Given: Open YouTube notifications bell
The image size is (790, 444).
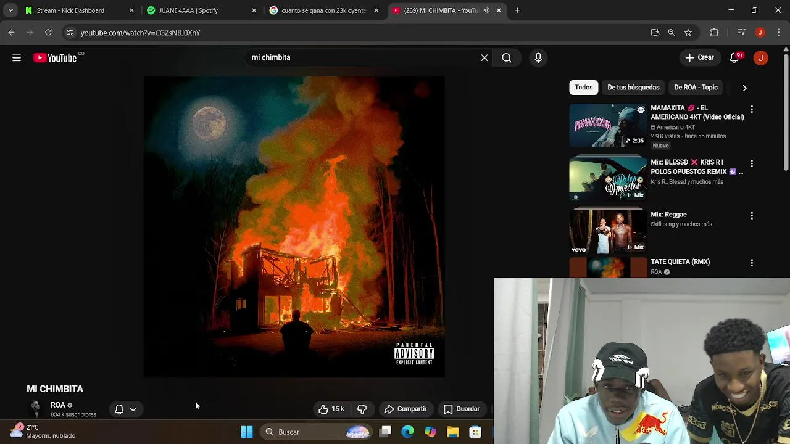Looking at the screenshot, I should point(734,57).
